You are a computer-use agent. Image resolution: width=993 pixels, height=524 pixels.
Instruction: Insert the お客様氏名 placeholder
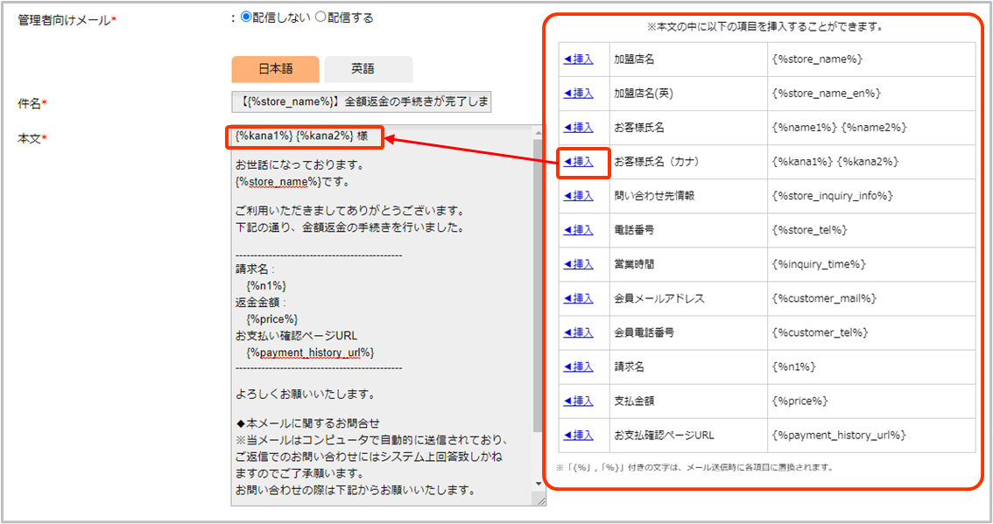578,128
